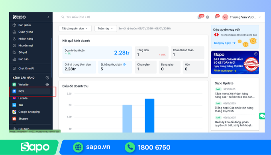The width and height of the screenshot is (271, 155).
Task: Click the POS channel icon
Action: (14, 91)
